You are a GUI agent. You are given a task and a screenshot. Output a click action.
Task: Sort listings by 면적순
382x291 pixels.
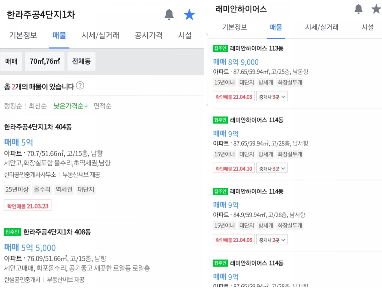click(x=103, y=106)
